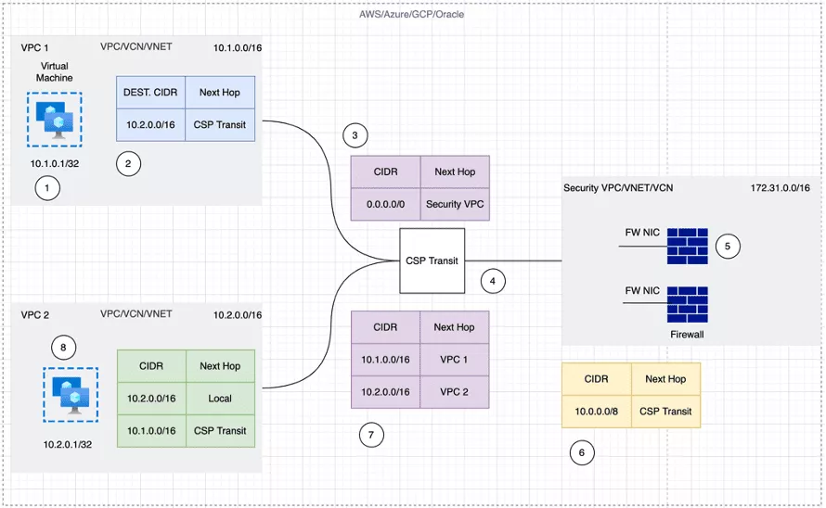Select the lower brick icon labeled Firewall
This screenshot has width=826, height=508.
point(688,304)
